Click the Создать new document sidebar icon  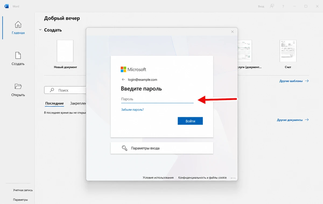click(x=18, y=55)
